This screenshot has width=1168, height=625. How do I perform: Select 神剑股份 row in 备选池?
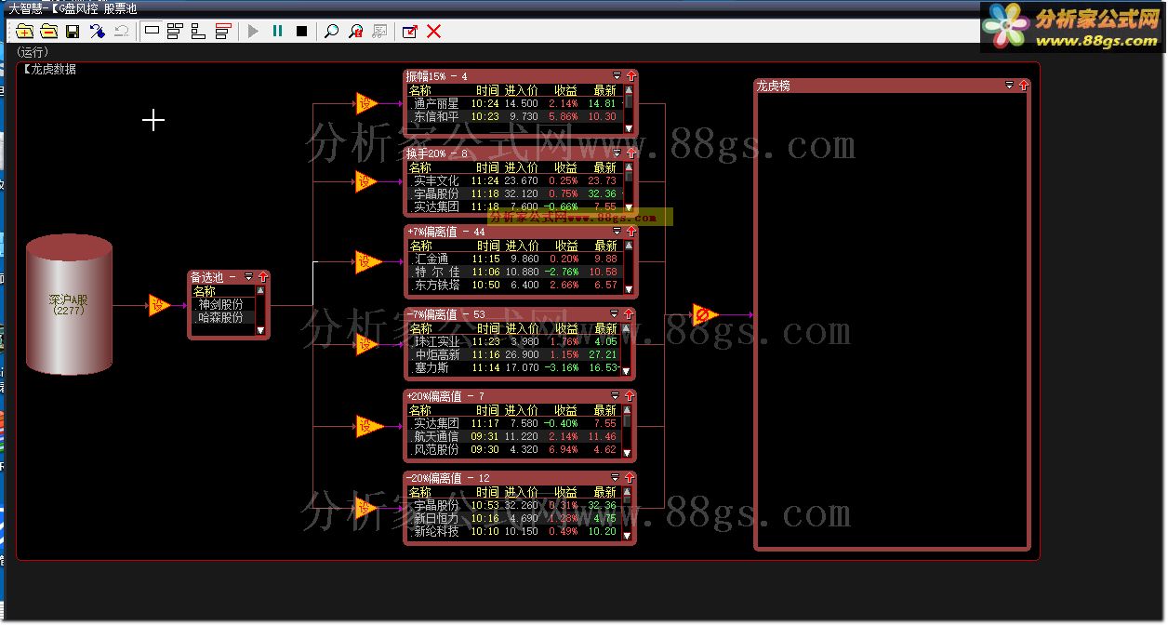point(223,304)
